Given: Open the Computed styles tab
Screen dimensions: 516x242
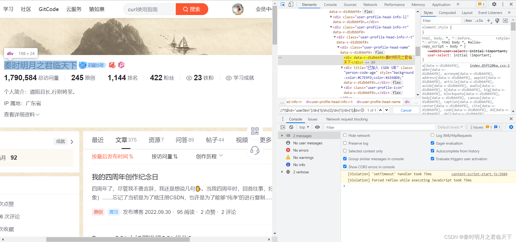Looking at the screenshot, I should pyautogui.click(x=447, y=13).
